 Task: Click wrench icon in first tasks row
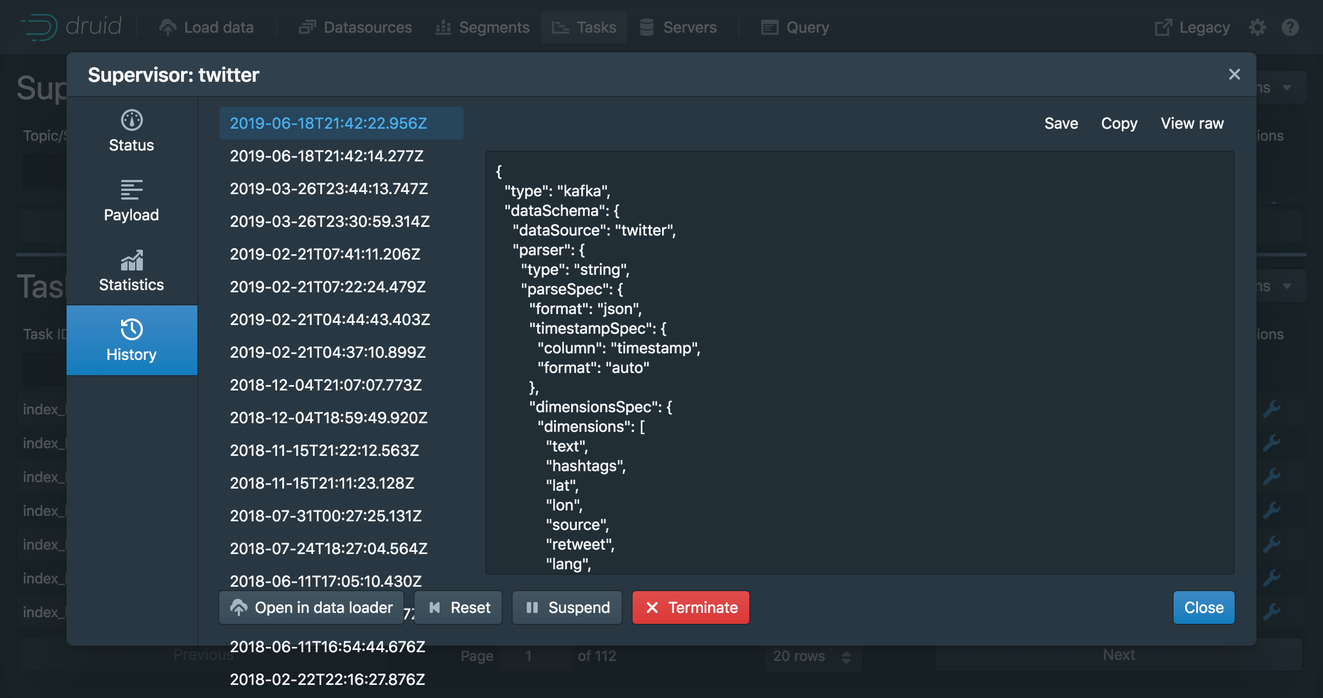click(1271, 408)
